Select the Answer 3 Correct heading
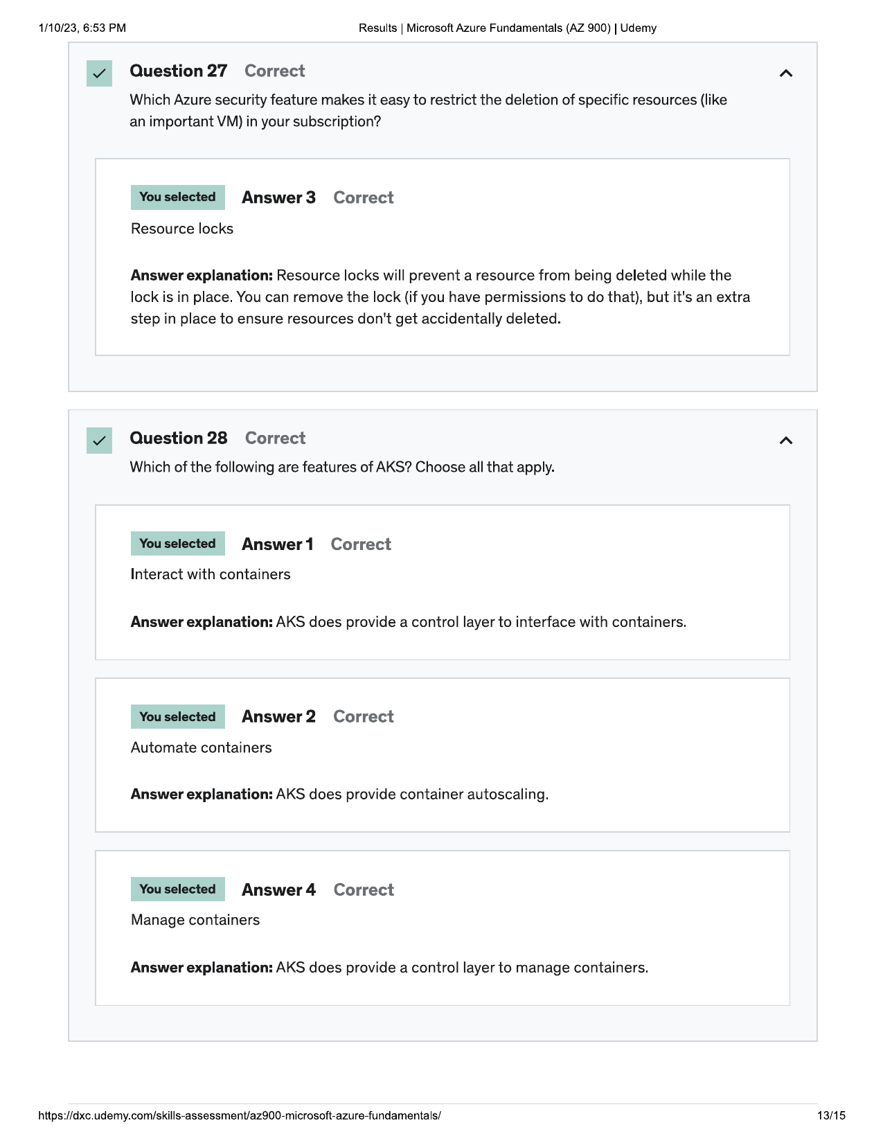Viewport: 883px width, 1143px height. point(317,197)
